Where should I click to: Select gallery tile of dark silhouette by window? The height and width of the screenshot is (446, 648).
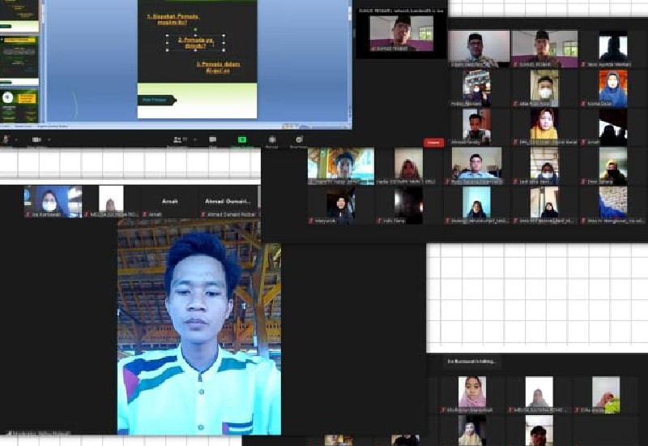613,49
